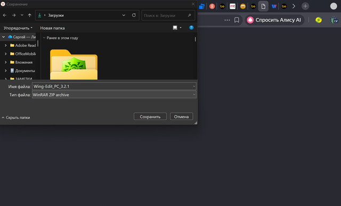Screen dimensions: 341x206
Task: Click the magnifier search icon
Action: pos(190,15)
